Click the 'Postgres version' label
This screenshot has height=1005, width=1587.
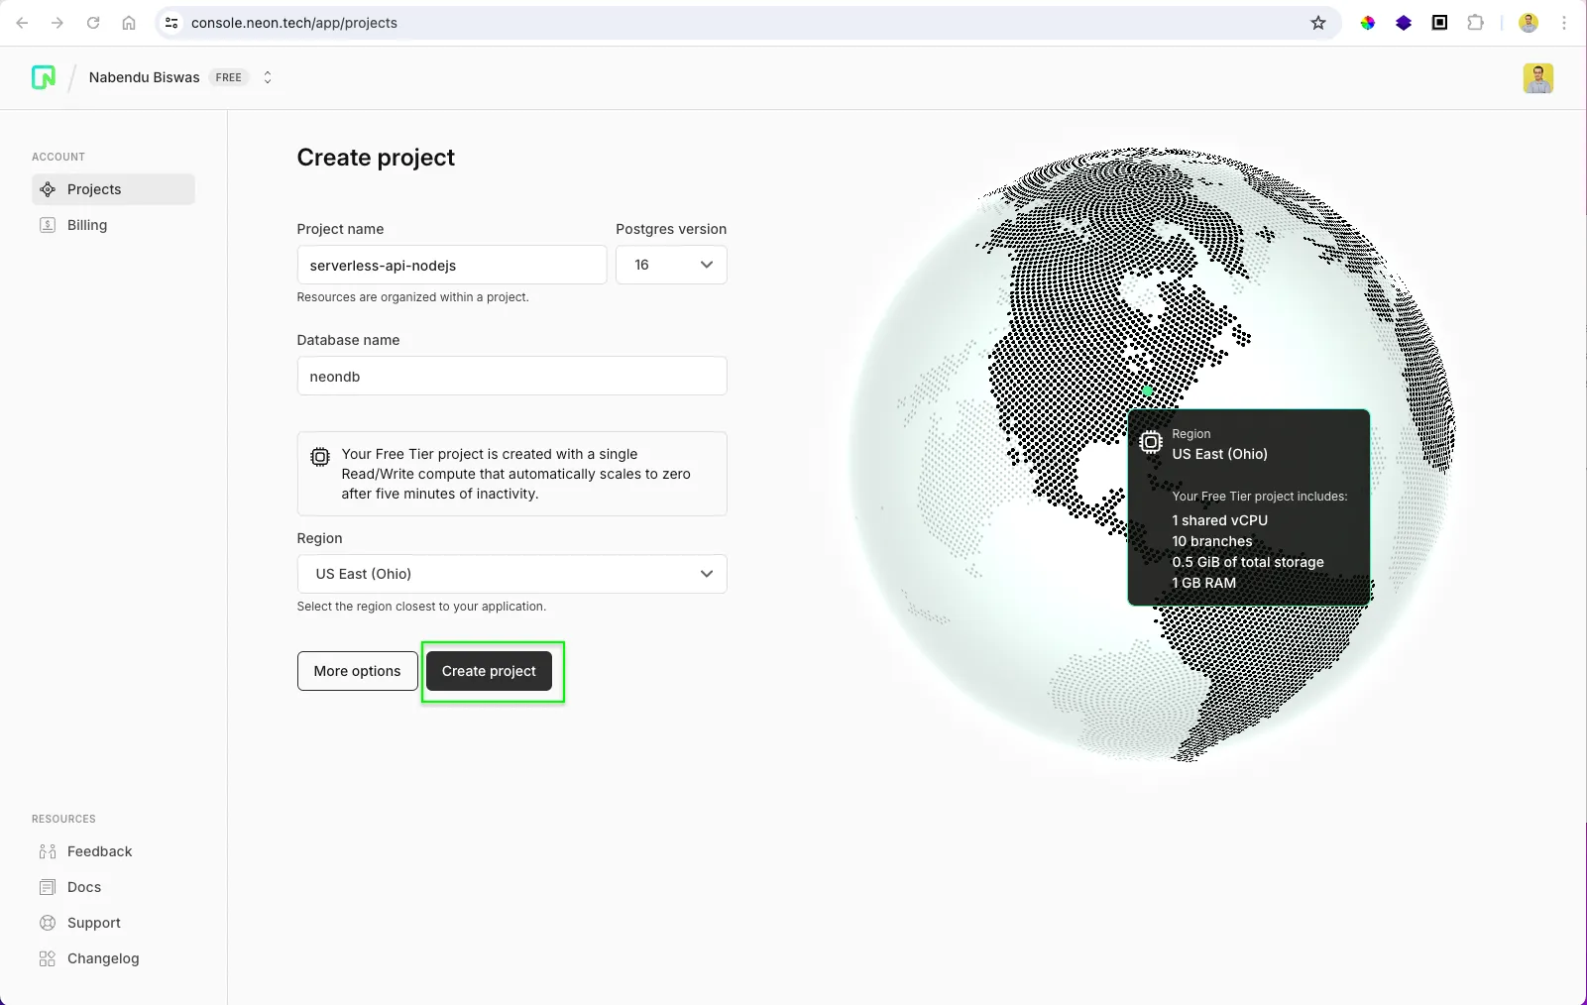click(x=671, y=229)
